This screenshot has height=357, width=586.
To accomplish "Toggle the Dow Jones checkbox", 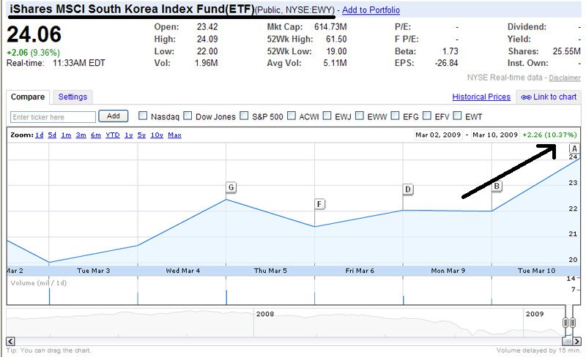I will (x=188, y=116).
